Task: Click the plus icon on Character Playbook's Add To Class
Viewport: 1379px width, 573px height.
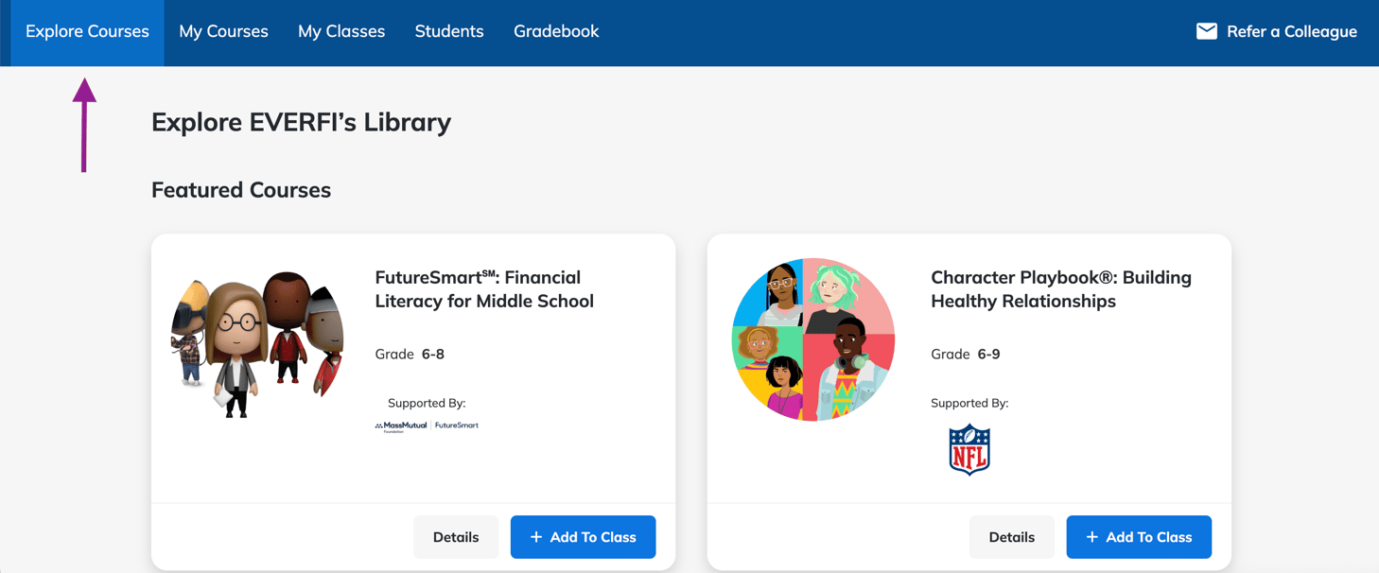Action: pos(1091,537)
